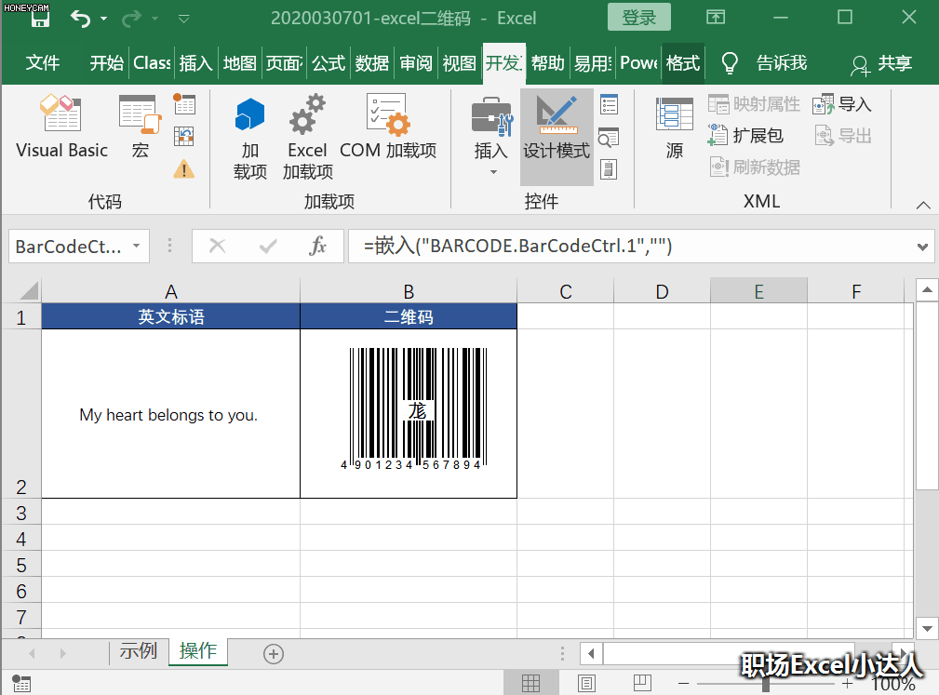Click 扩展包 expansion packs

[x=746, y=135]
